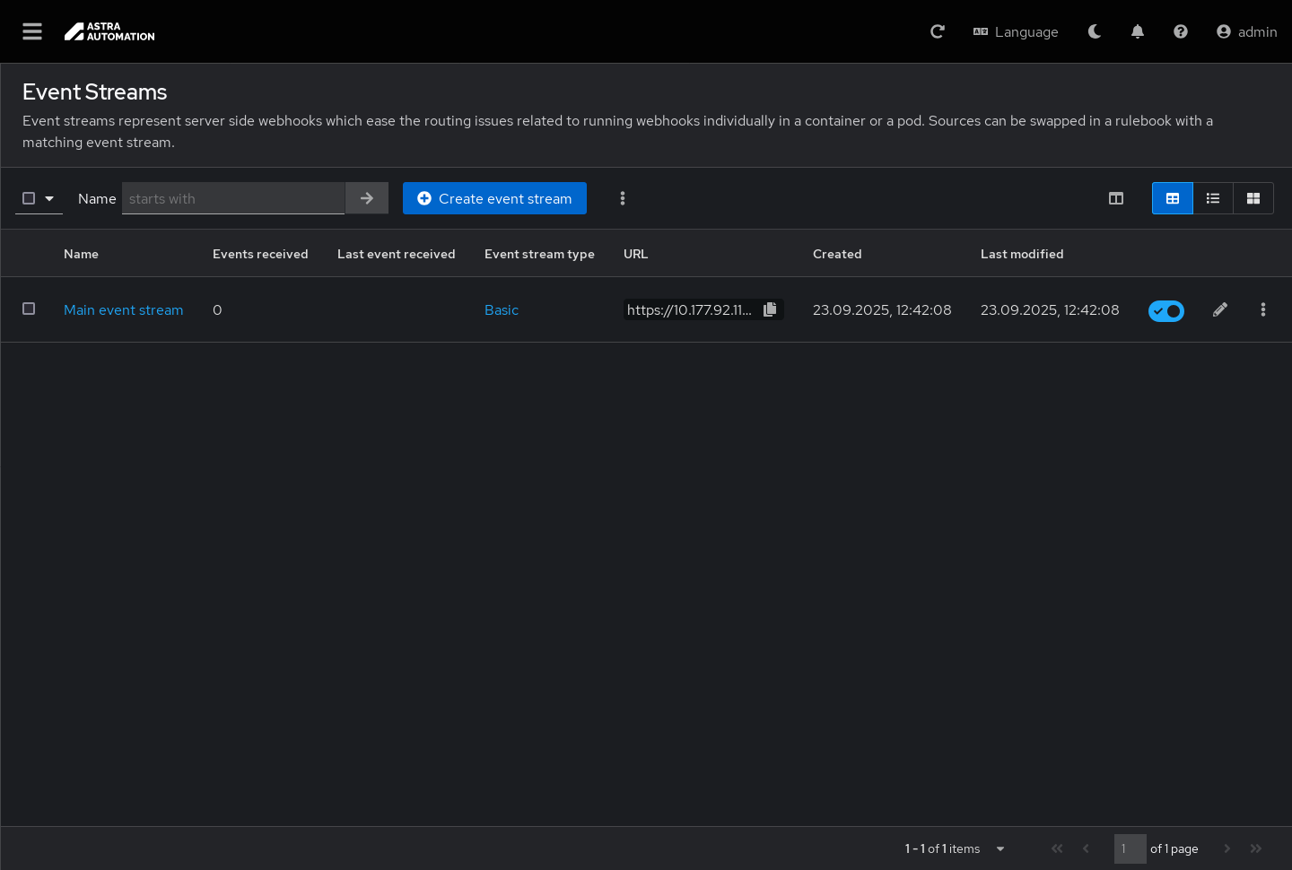This screenshot has height=870, width=1292.
Task: Open the row actions kebab menu
Action: [x=1263, y=309]
